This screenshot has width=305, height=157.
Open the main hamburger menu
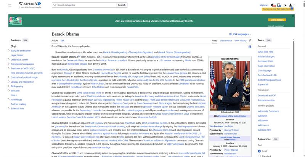(10, 5)
